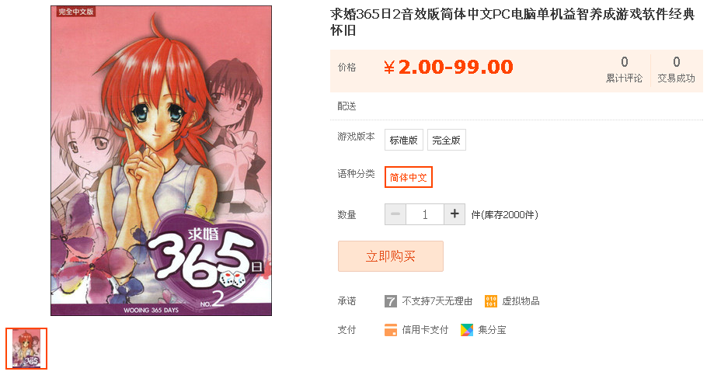Select the 完全版 game version option
The image size is (707, 375).
point(447,141)
